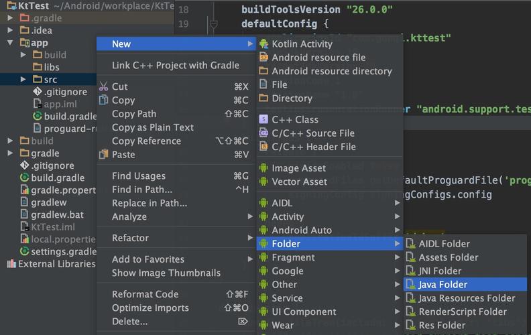The height and width of the screenshot is (335, 531).
Task: Open Add to Favorites submenu
Action: [x=176, y=259]
